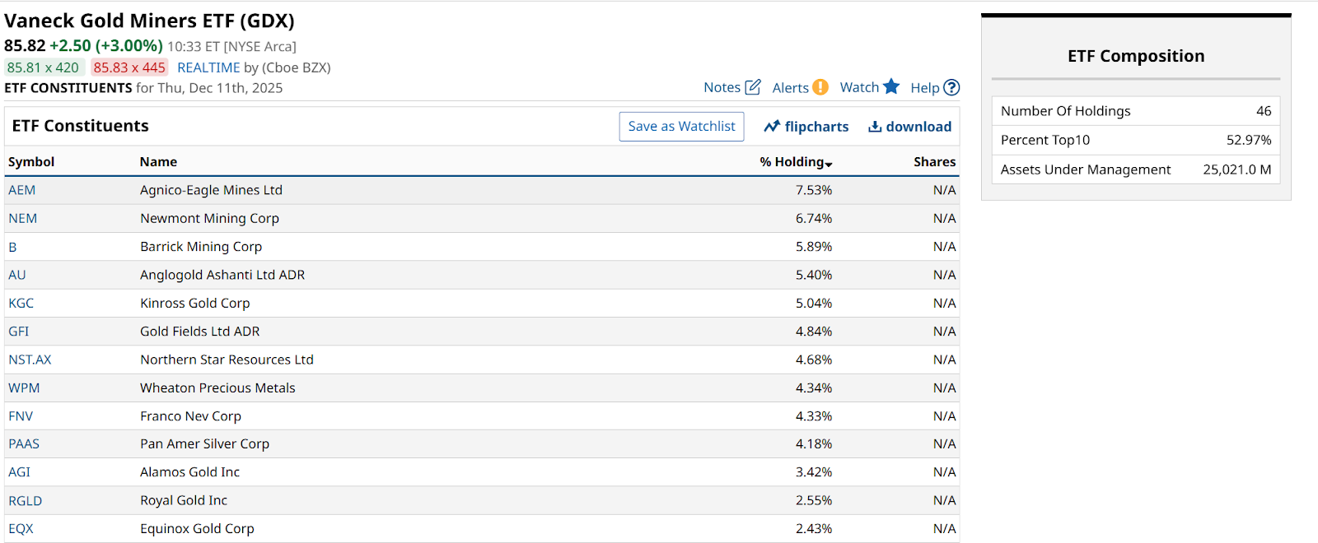This screenshot has height=543, width=1318.
Task: Click the orange Alerts exclamation icon
Action: click(x=820, y=87)
